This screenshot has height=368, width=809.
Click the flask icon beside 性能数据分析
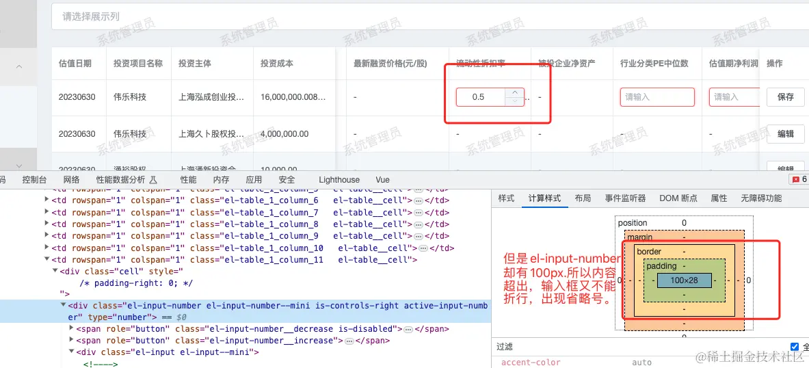(x=153, y=180)
